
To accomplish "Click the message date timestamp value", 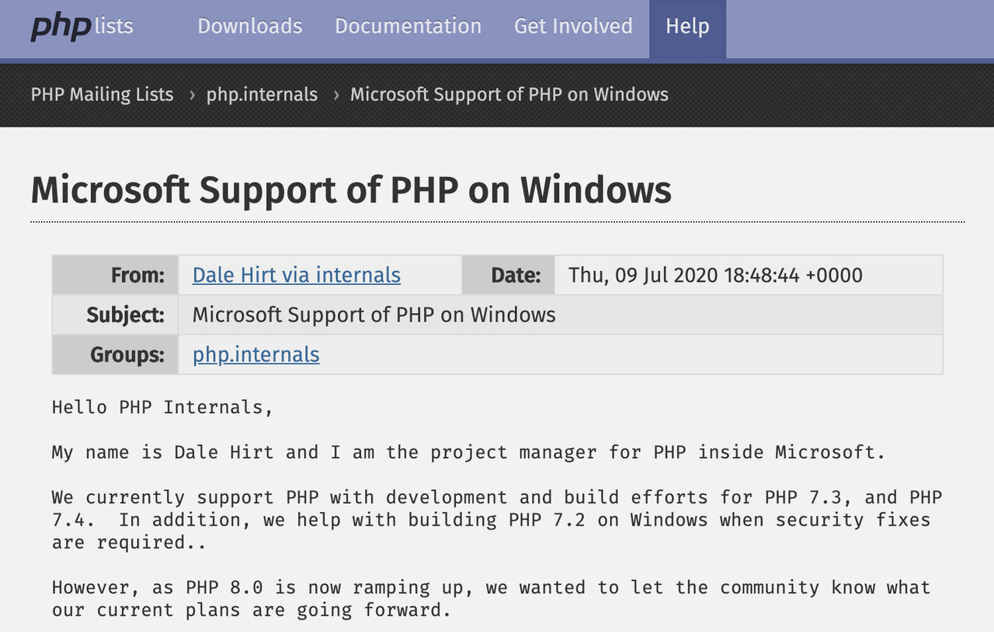I will pyautogui.click(x=715, y=275).
